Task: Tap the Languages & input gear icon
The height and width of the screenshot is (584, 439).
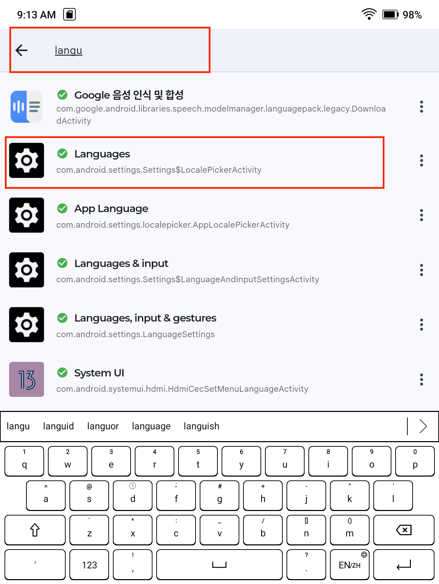Action: pyautogui.click(x=26, y=270)
